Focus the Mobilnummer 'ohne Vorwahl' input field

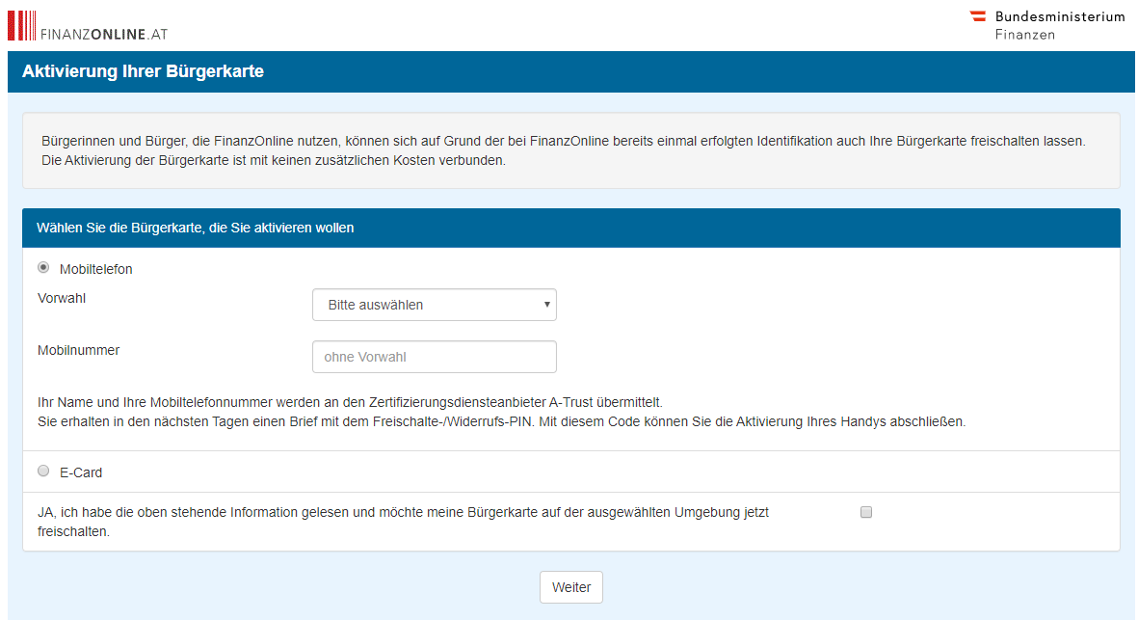pos(434,357)
